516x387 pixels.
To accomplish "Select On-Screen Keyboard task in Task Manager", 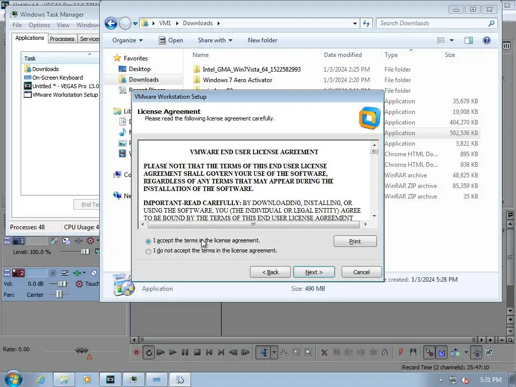I will (53, 78).
